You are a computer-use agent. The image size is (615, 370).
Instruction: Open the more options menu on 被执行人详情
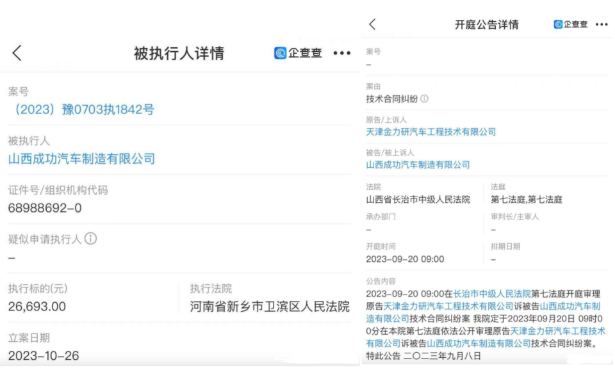click(x=341, y=53)
